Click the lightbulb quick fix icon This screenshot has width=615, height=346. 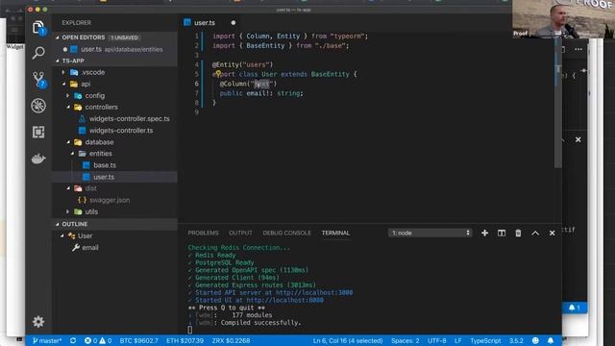pos(218,73)
